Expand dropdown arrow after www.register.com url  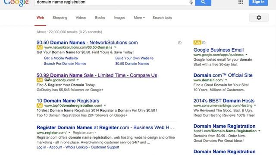[69, 133]
